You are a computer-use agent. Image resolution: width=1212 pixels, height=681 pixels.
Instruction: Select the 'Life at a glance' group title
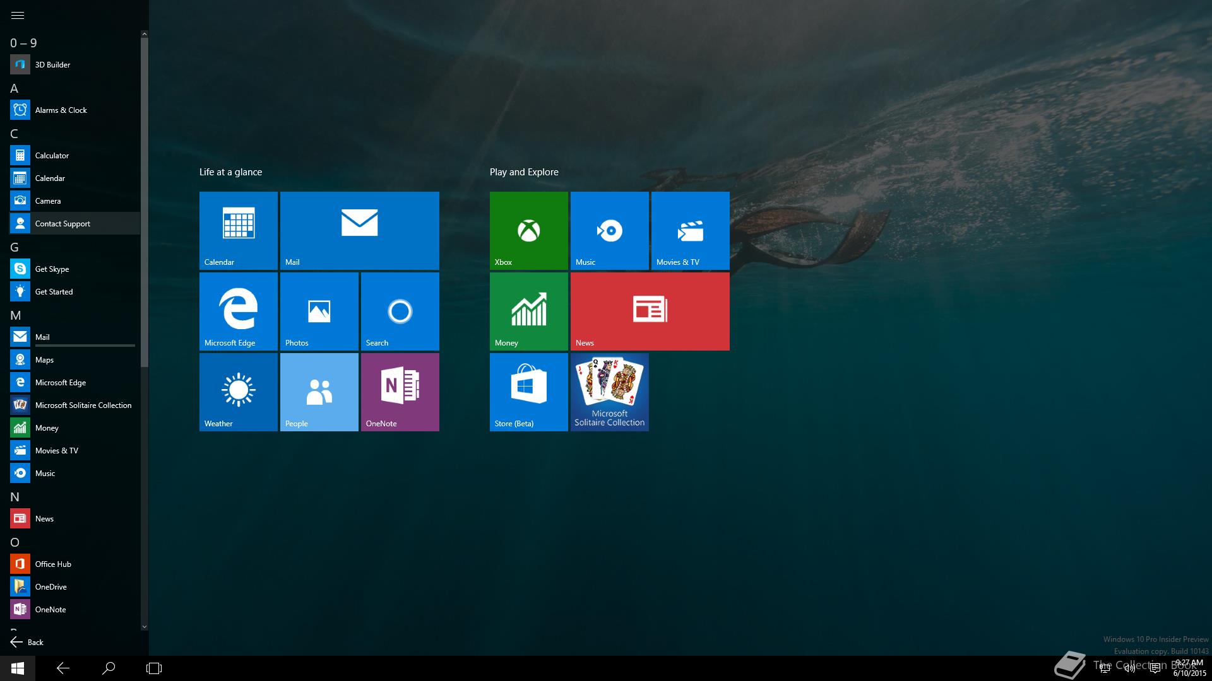coord(230,172)
